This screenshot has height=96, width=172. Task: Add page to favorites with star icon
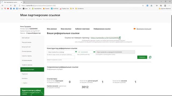143,6
